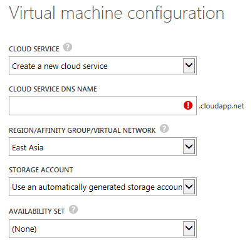The image size is (252, 240).
Task: Open help for Region/Affinity Group/Virtual Network
Action: (x=164, y=128)
